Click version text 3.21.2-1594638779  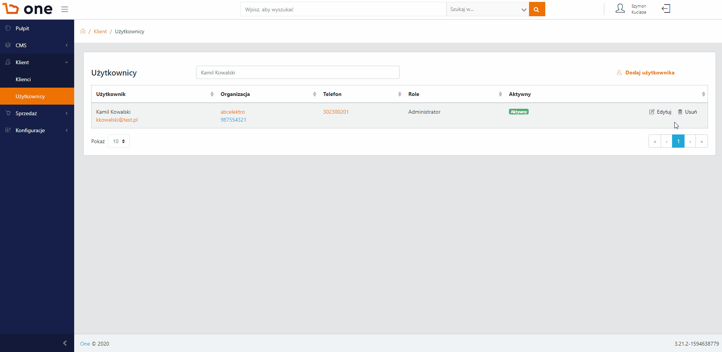[x=697, y=344]
